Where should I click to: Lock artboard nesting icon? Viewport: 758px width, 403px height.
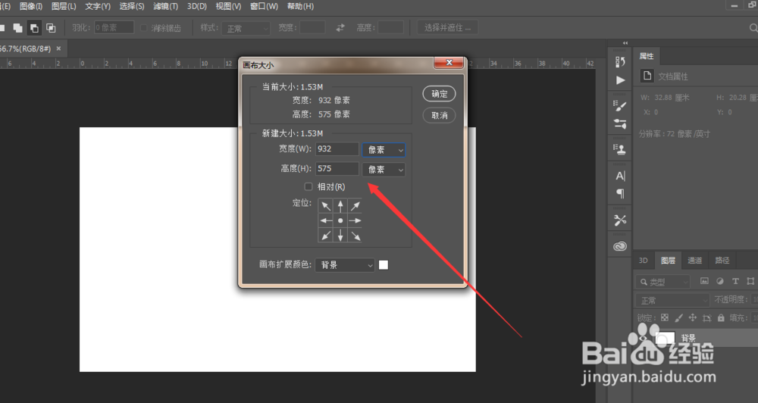706,318
